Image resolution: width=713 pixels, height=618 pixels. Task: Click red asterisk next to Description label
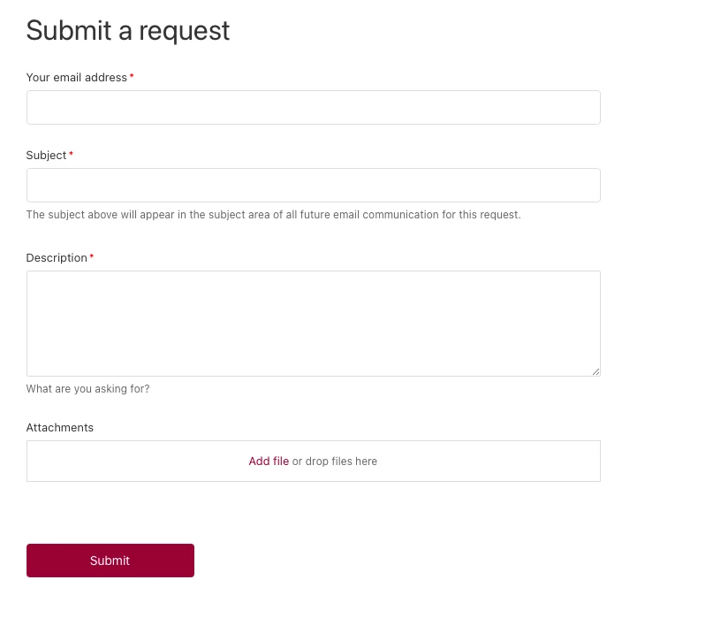[x=92, y=256]
